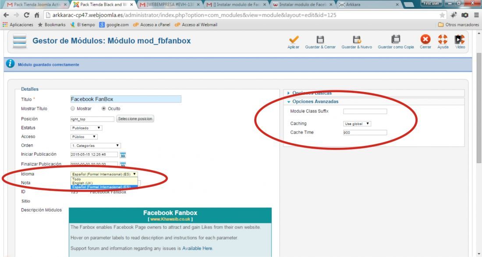Switch to WEBEMPRESA #EVH tab
This screenshot has height=257, width=482.
pyautogui.click(x=170, y=4)
